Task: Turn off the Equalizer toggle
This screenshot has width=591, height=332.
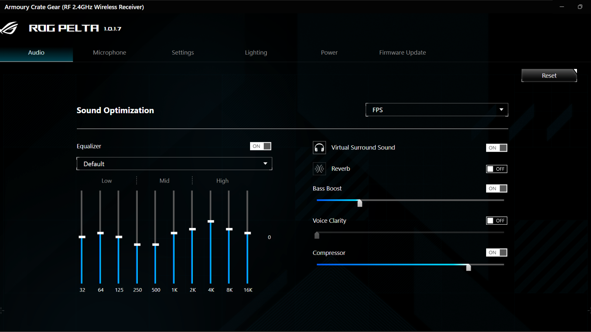Action: click(260, 146)
